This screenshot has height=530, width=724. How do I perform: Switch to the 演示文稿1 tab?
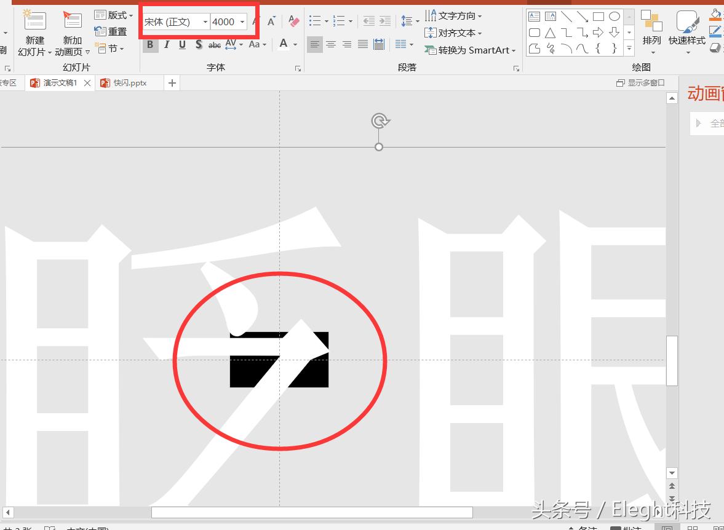click(59, 82)
